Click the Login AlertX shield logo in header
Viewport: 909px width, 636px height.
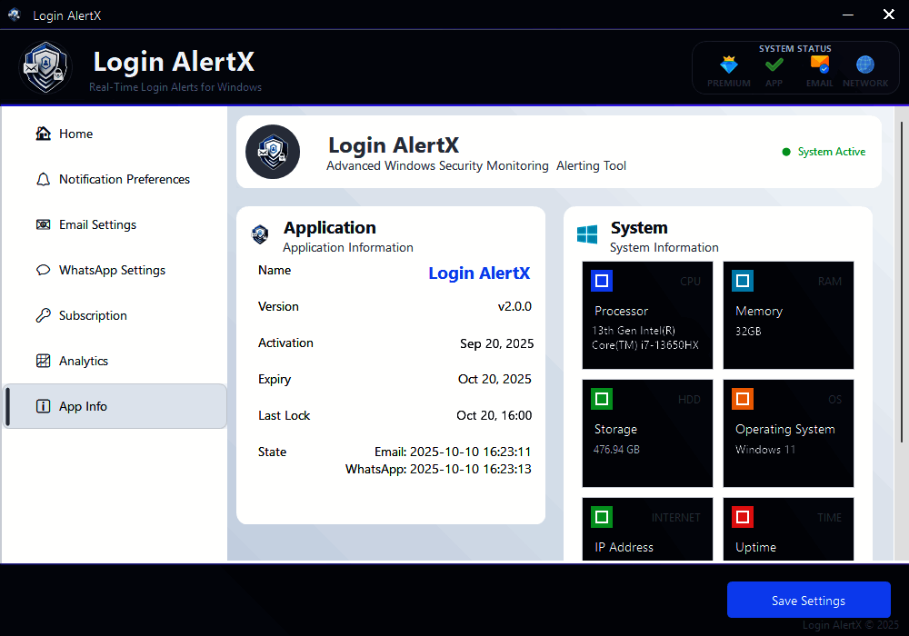[45, 67]
